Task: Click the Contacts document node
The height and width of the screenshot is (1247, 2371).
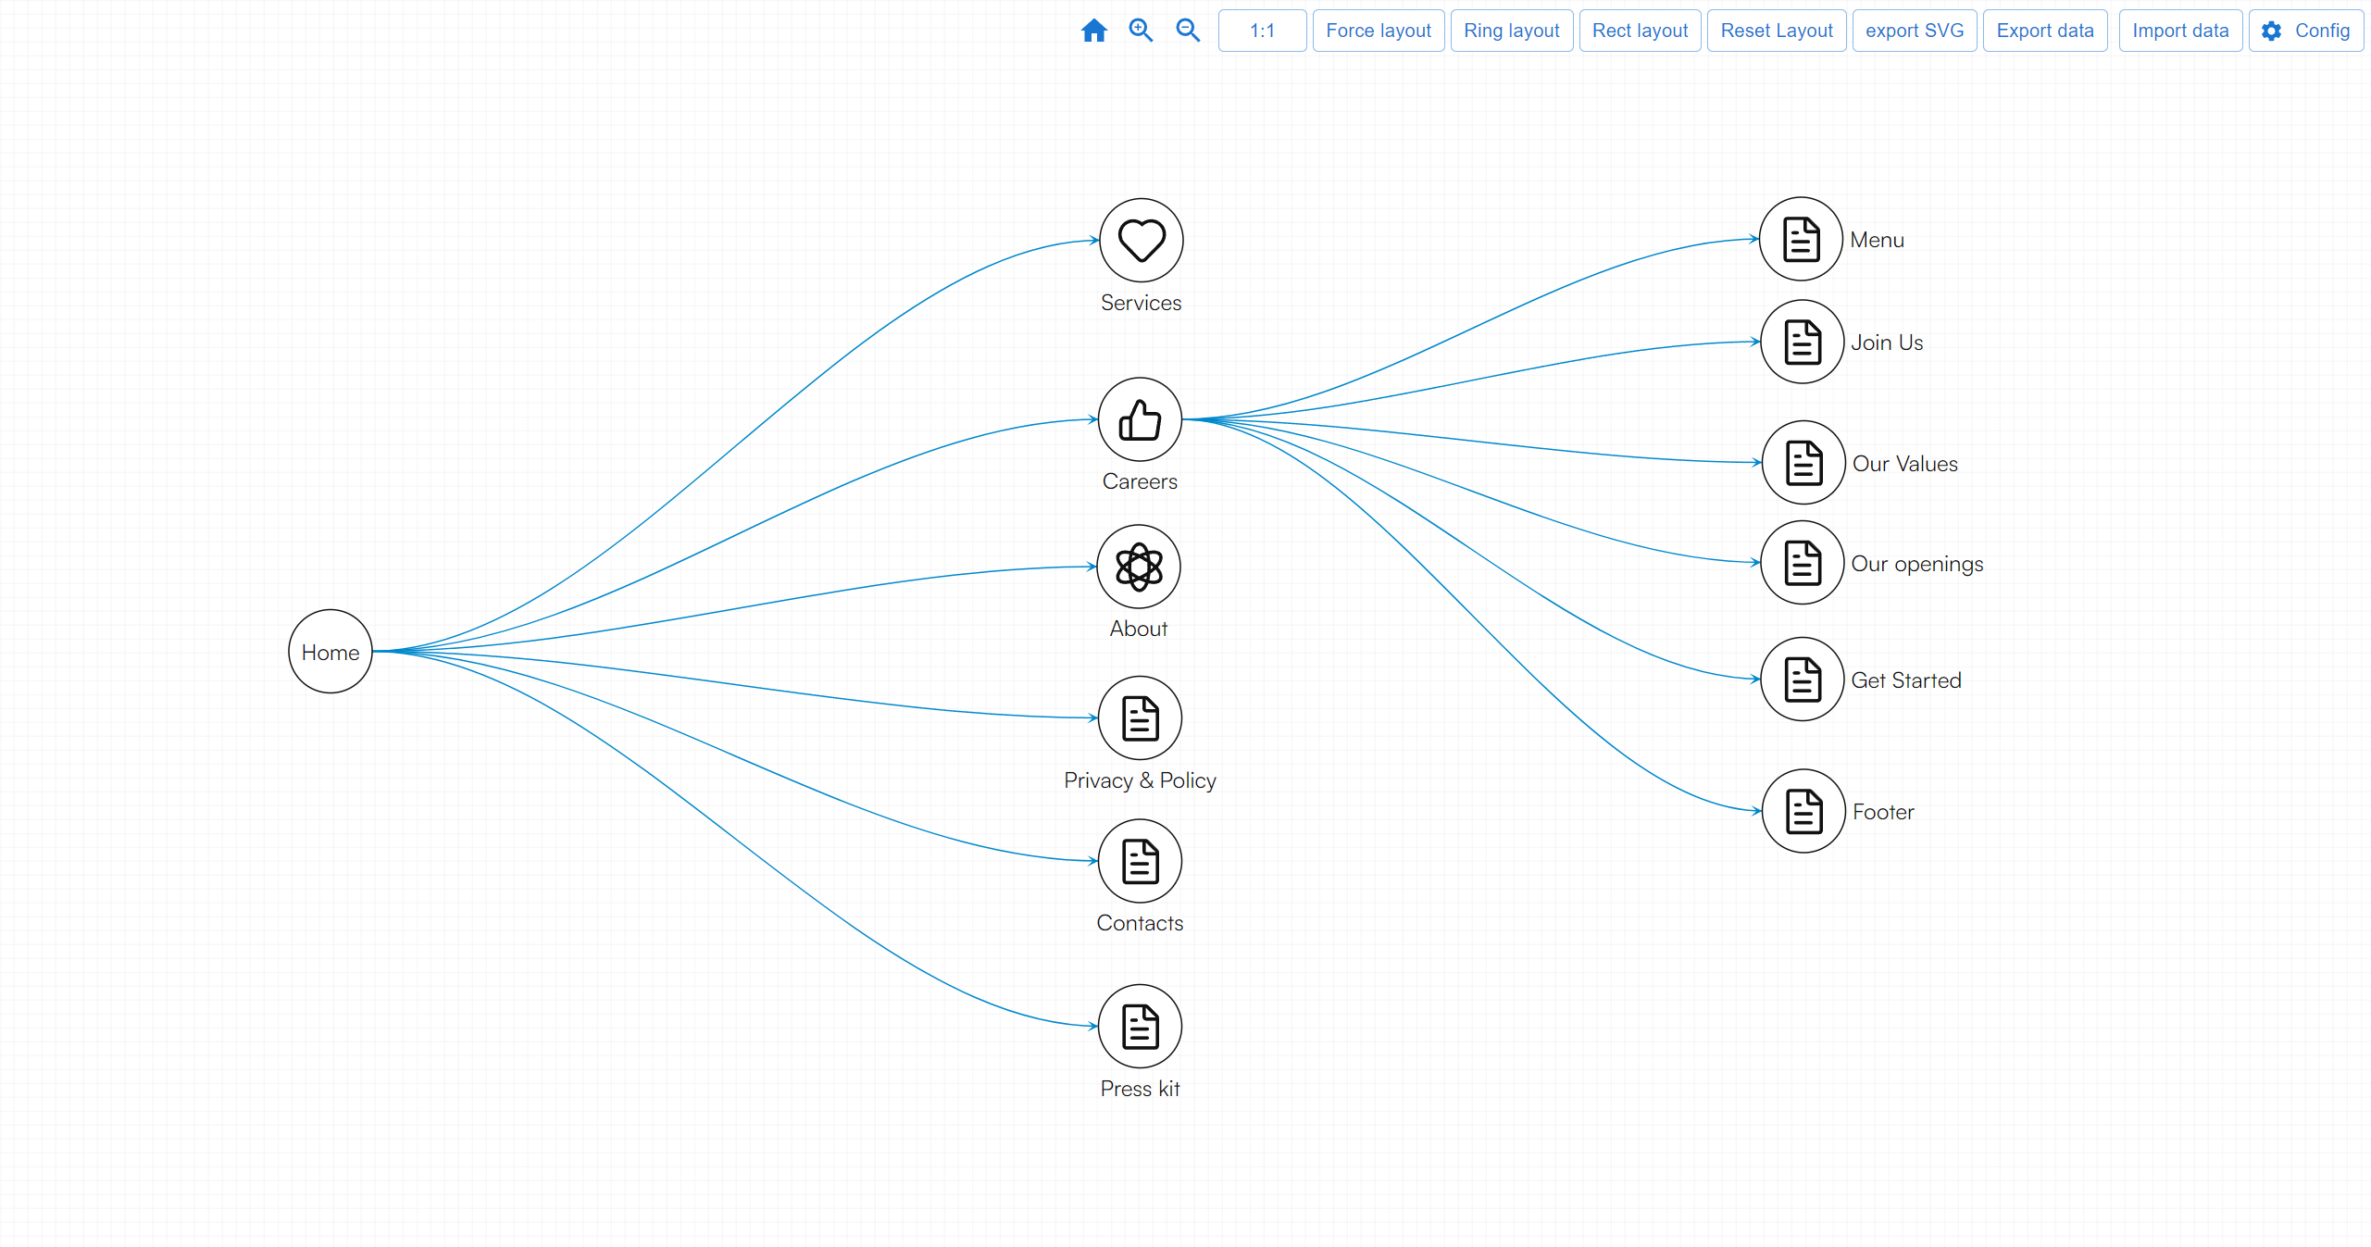Action: (1140, 861)
